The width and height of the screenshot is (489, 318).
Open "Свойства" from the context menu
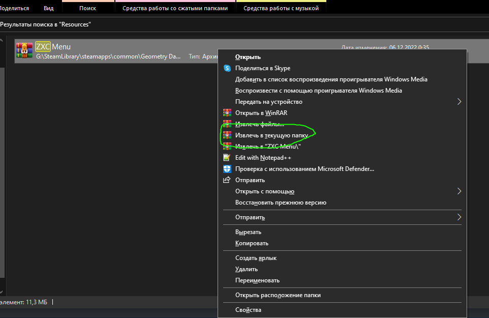coord(248,310)
